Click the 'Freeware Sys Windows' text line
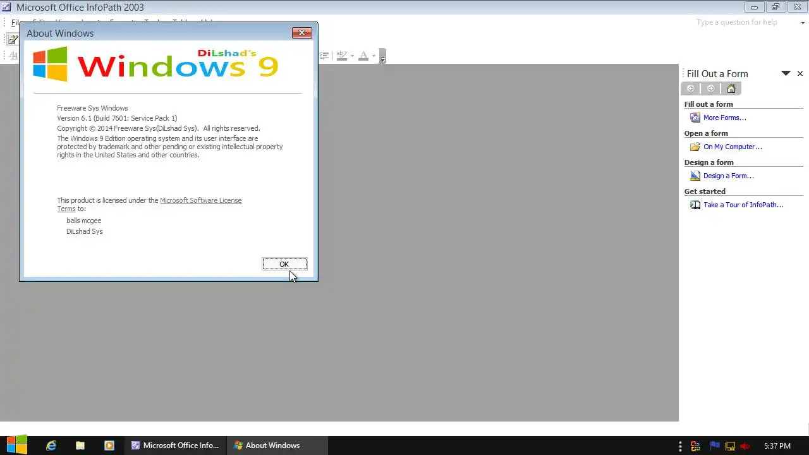 click(x=92, y=108)
